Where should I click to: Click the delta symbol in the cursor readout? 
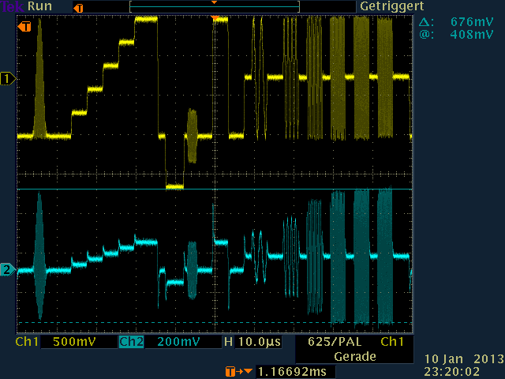pos(426,22)
